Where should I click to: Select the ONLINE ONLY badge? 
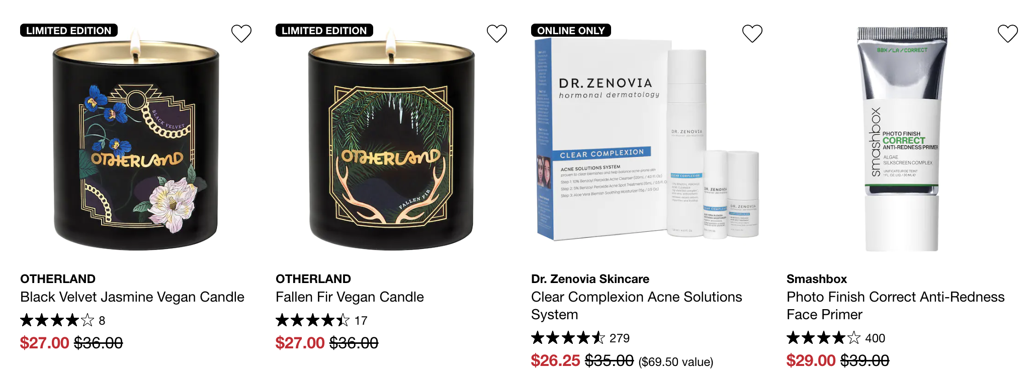click(x=571, y=31)
